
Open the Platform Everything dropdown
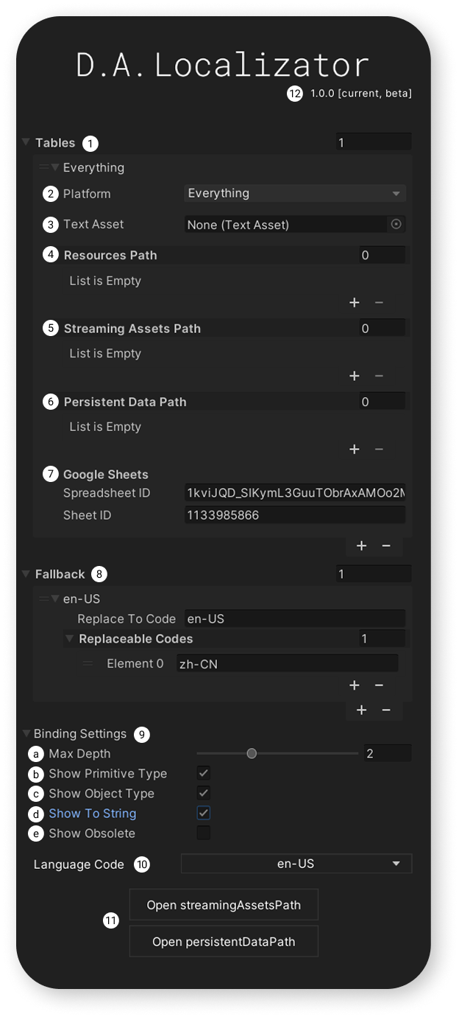click(295, 194)
